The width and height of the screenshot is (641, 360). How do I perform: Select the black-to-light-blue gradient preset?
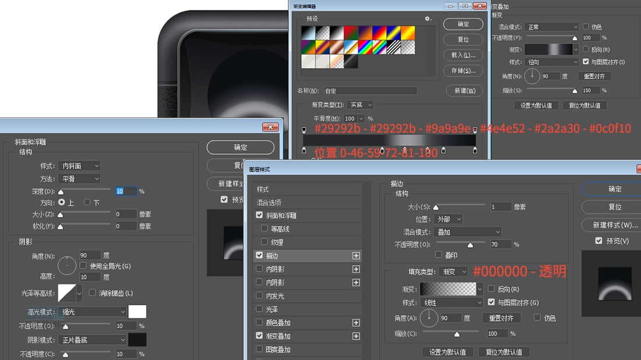(x=308, y=33)
